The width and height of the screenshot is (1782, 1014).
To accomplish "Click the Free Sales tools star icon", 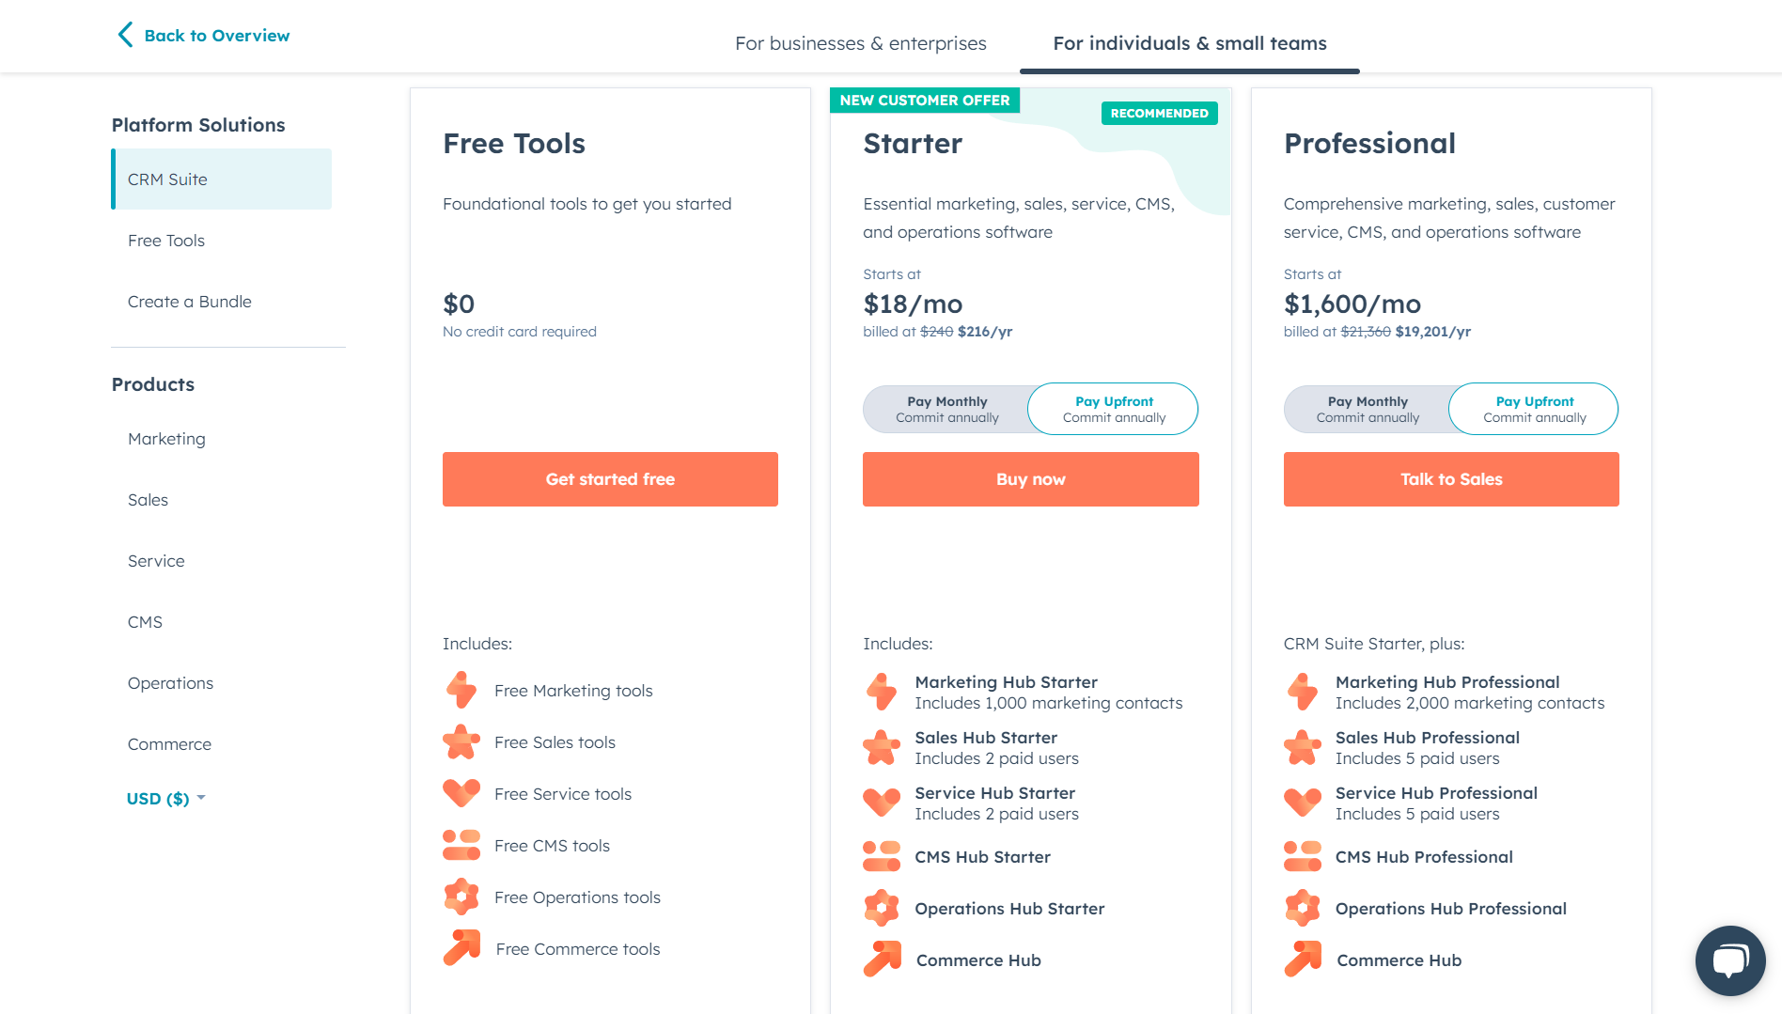I will tap(461, 741).
